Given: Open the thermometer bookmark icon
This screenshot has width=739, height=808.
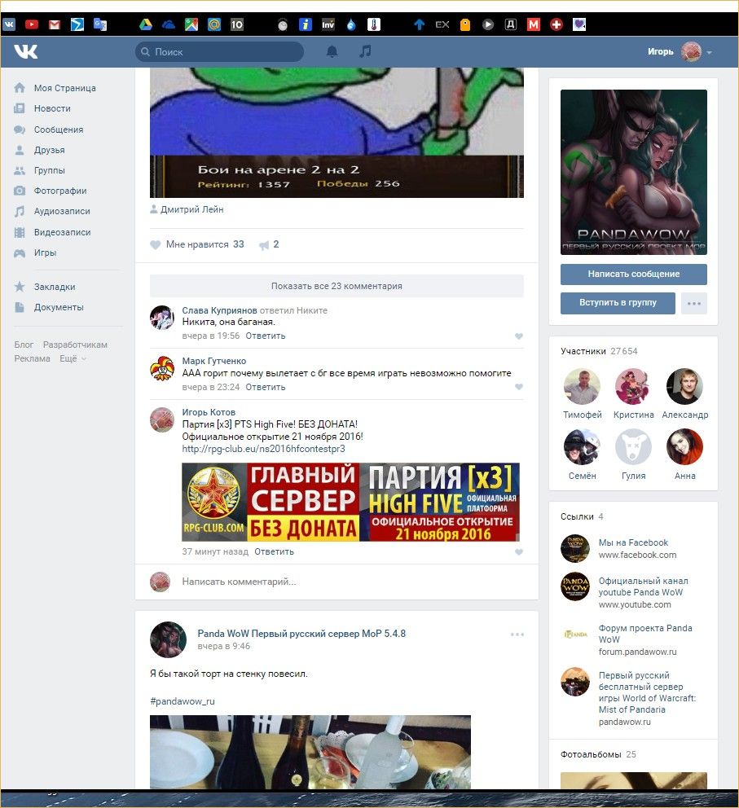Looking at the screenshot, I should tap(374, 24).
